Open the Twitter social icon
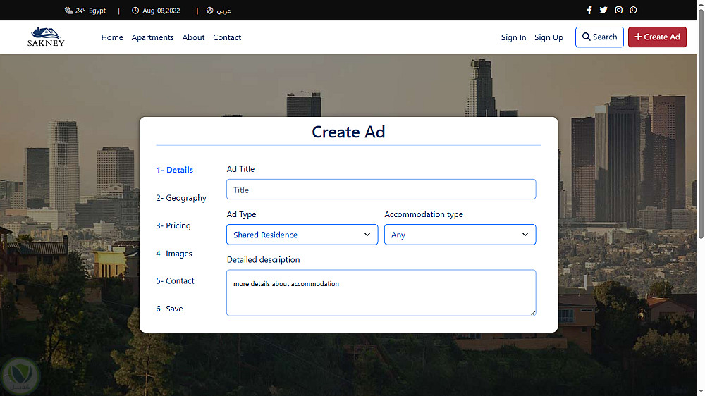This screenshot has height=396, width=705. pos(603,10)
